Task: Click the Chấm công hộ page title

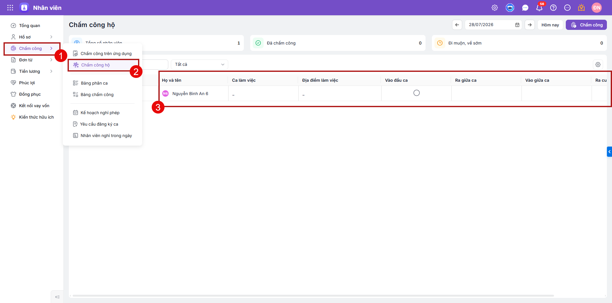Action: click(92, 25)
